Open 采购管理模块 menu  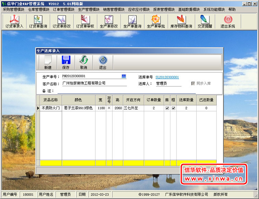pos(14,10)
